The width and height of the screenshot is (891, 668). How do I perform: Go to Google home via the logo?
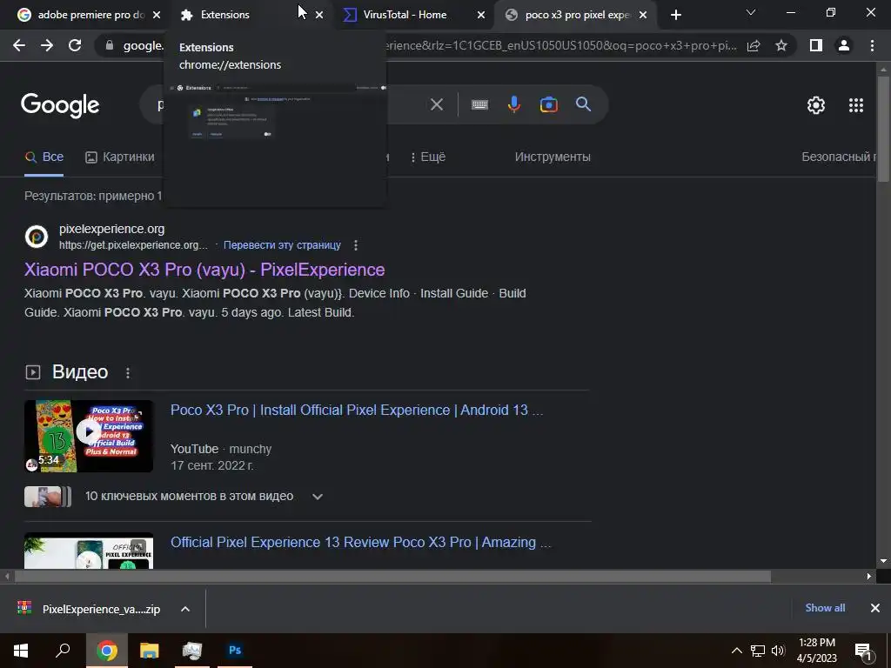[x=60, y=105]
